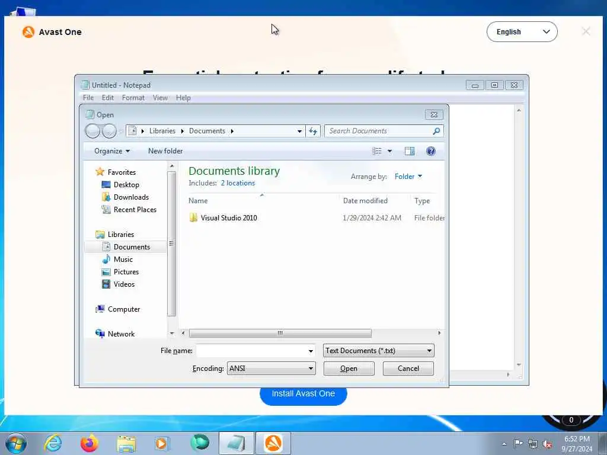Click the clock in system tray
Image resolution: width=607 pixels, height=455 pixels.
pyautogui.click(x=577, y=444)
